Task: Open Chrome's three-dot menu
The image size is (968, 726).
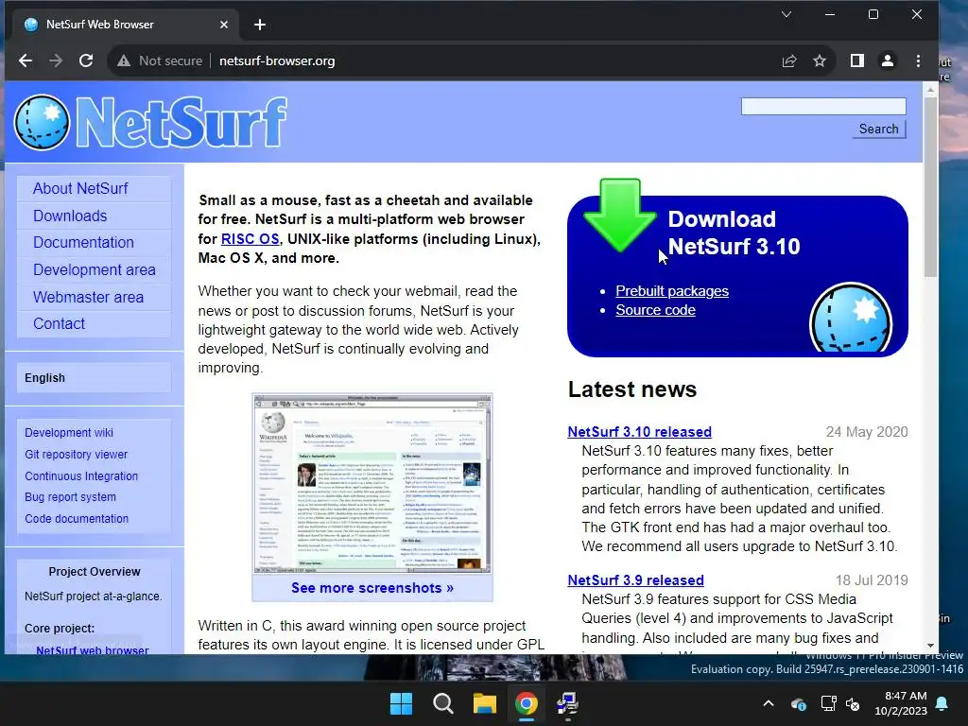Action: [x=918, y=60]
